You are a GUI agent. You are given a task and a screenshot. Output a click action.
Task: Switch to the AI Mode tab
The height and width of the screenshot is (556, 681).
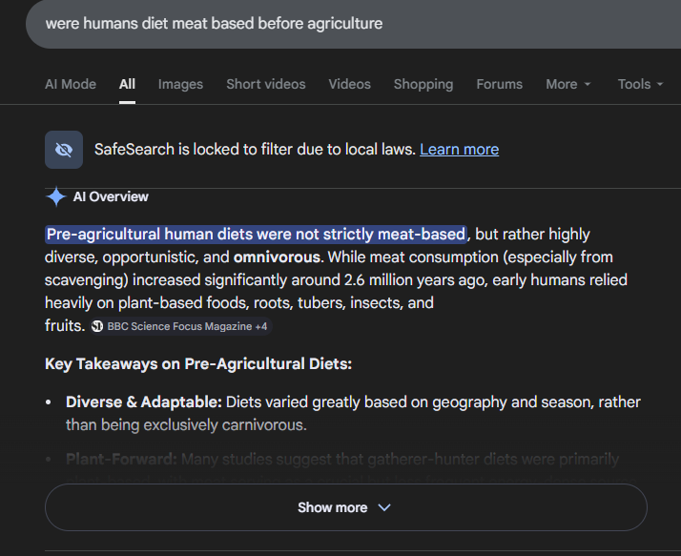click(71, 84)
